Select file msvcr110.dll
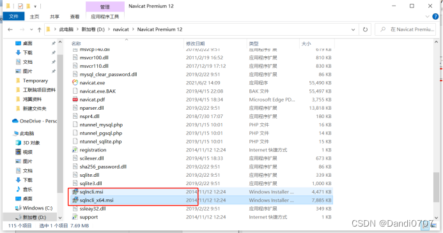 tap(94, 66)
